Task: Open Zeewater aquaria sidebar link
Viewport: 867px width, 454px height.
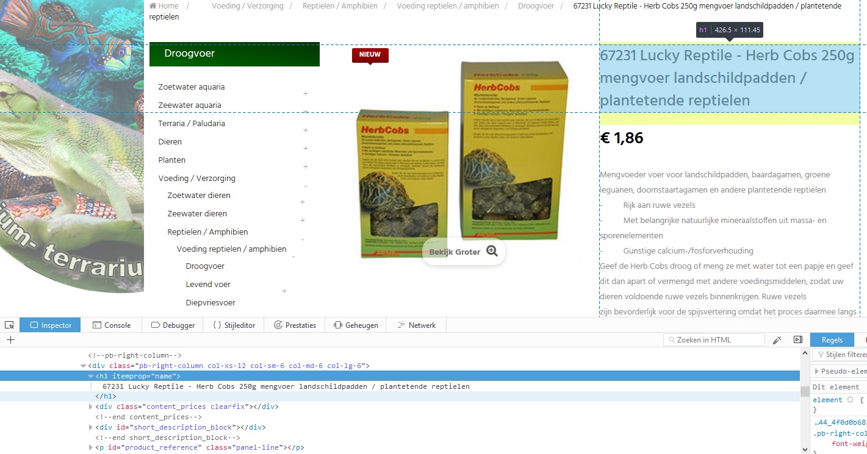Action: pos(190,105)
